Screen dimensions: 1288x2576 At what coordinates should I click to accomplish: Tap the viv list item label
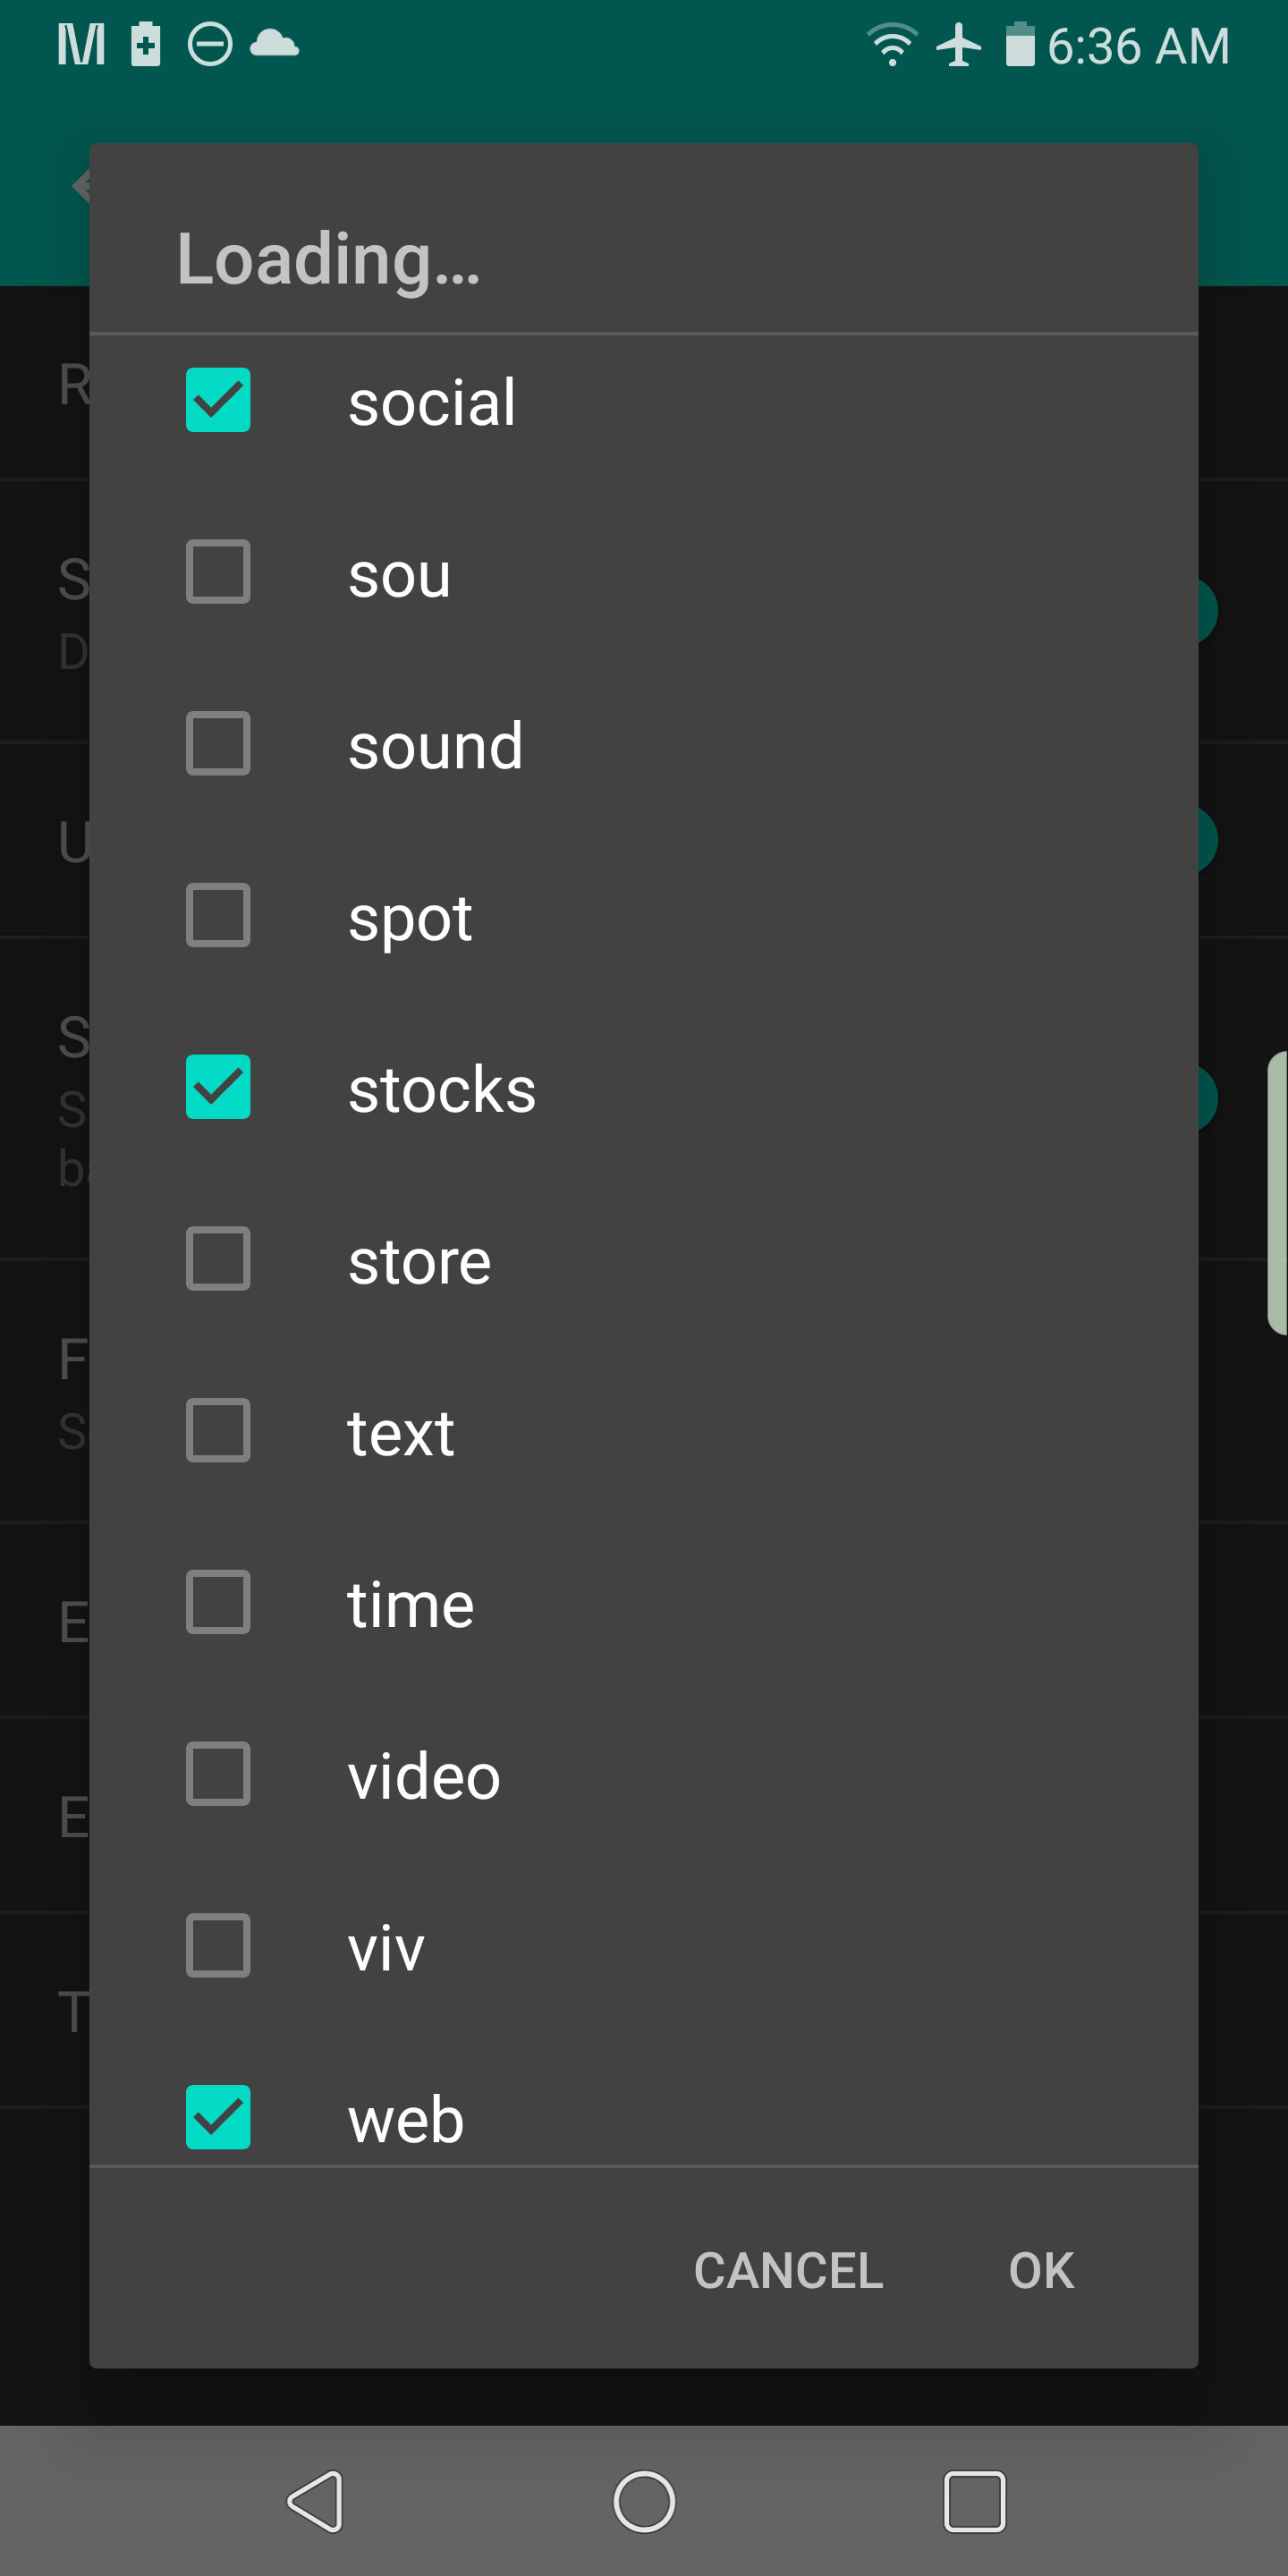(386, 1947)
